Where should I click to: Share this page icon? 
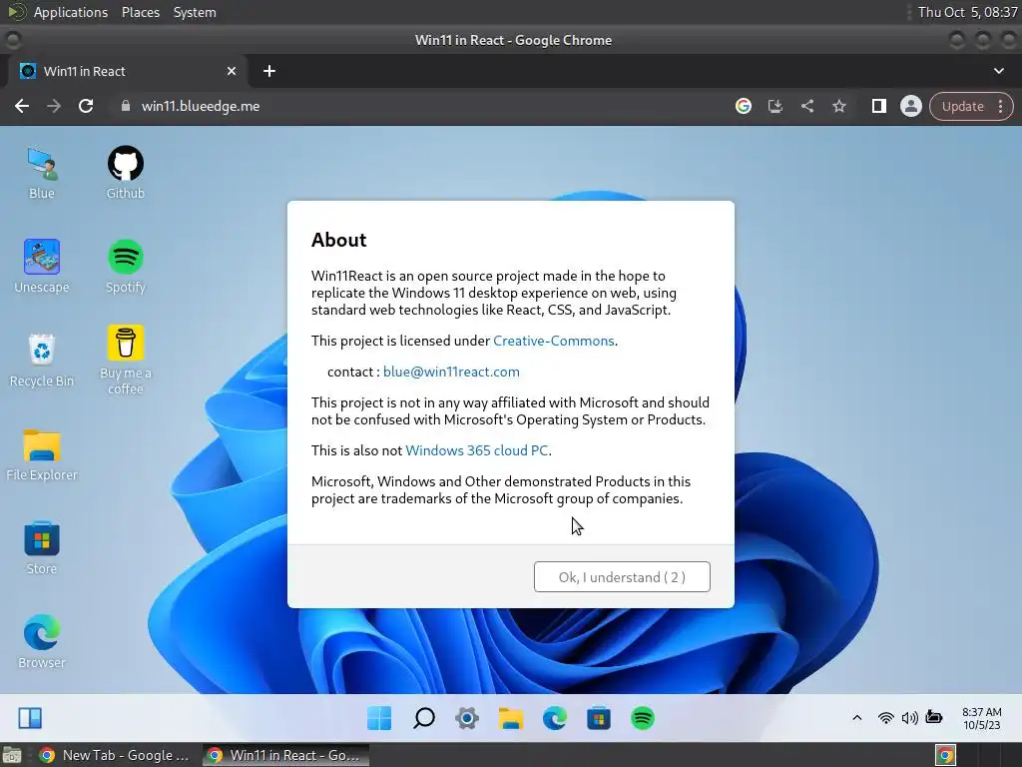(806, 106)
